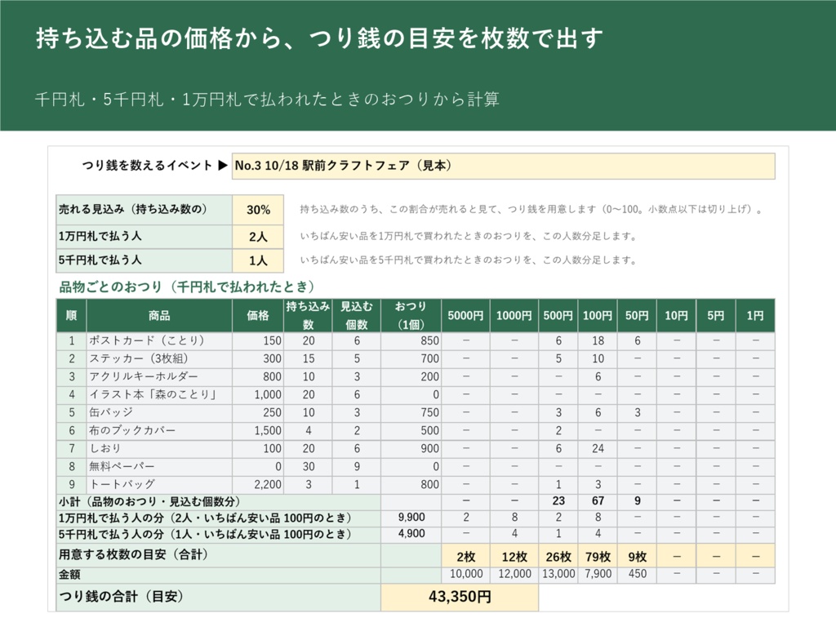This screenshot has width=836, height=627.
Task: Select the 'ステッカー（3枚組）' product cell
Action: pyautogui.click(x=159, y=359)
